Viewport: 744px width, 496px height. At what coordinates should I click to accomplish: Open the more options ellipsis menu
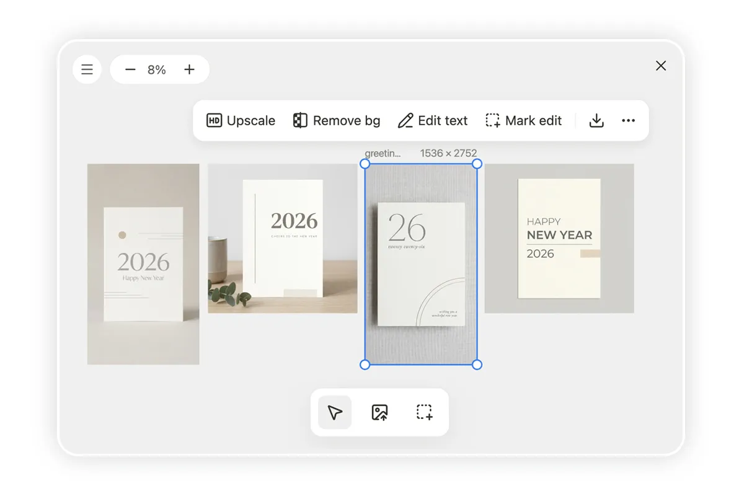point(628,120)
